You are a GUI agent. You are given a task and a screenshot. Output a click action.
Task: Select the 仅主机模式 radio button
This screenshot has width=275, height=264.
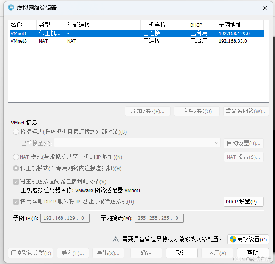(16, 168)
